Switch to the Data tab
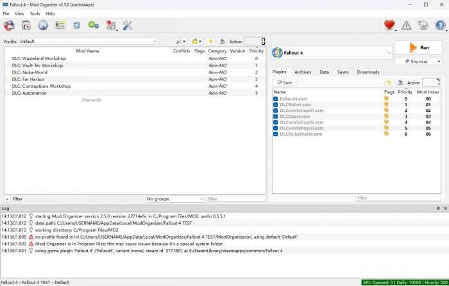449x286 pixels. [324, 72]
